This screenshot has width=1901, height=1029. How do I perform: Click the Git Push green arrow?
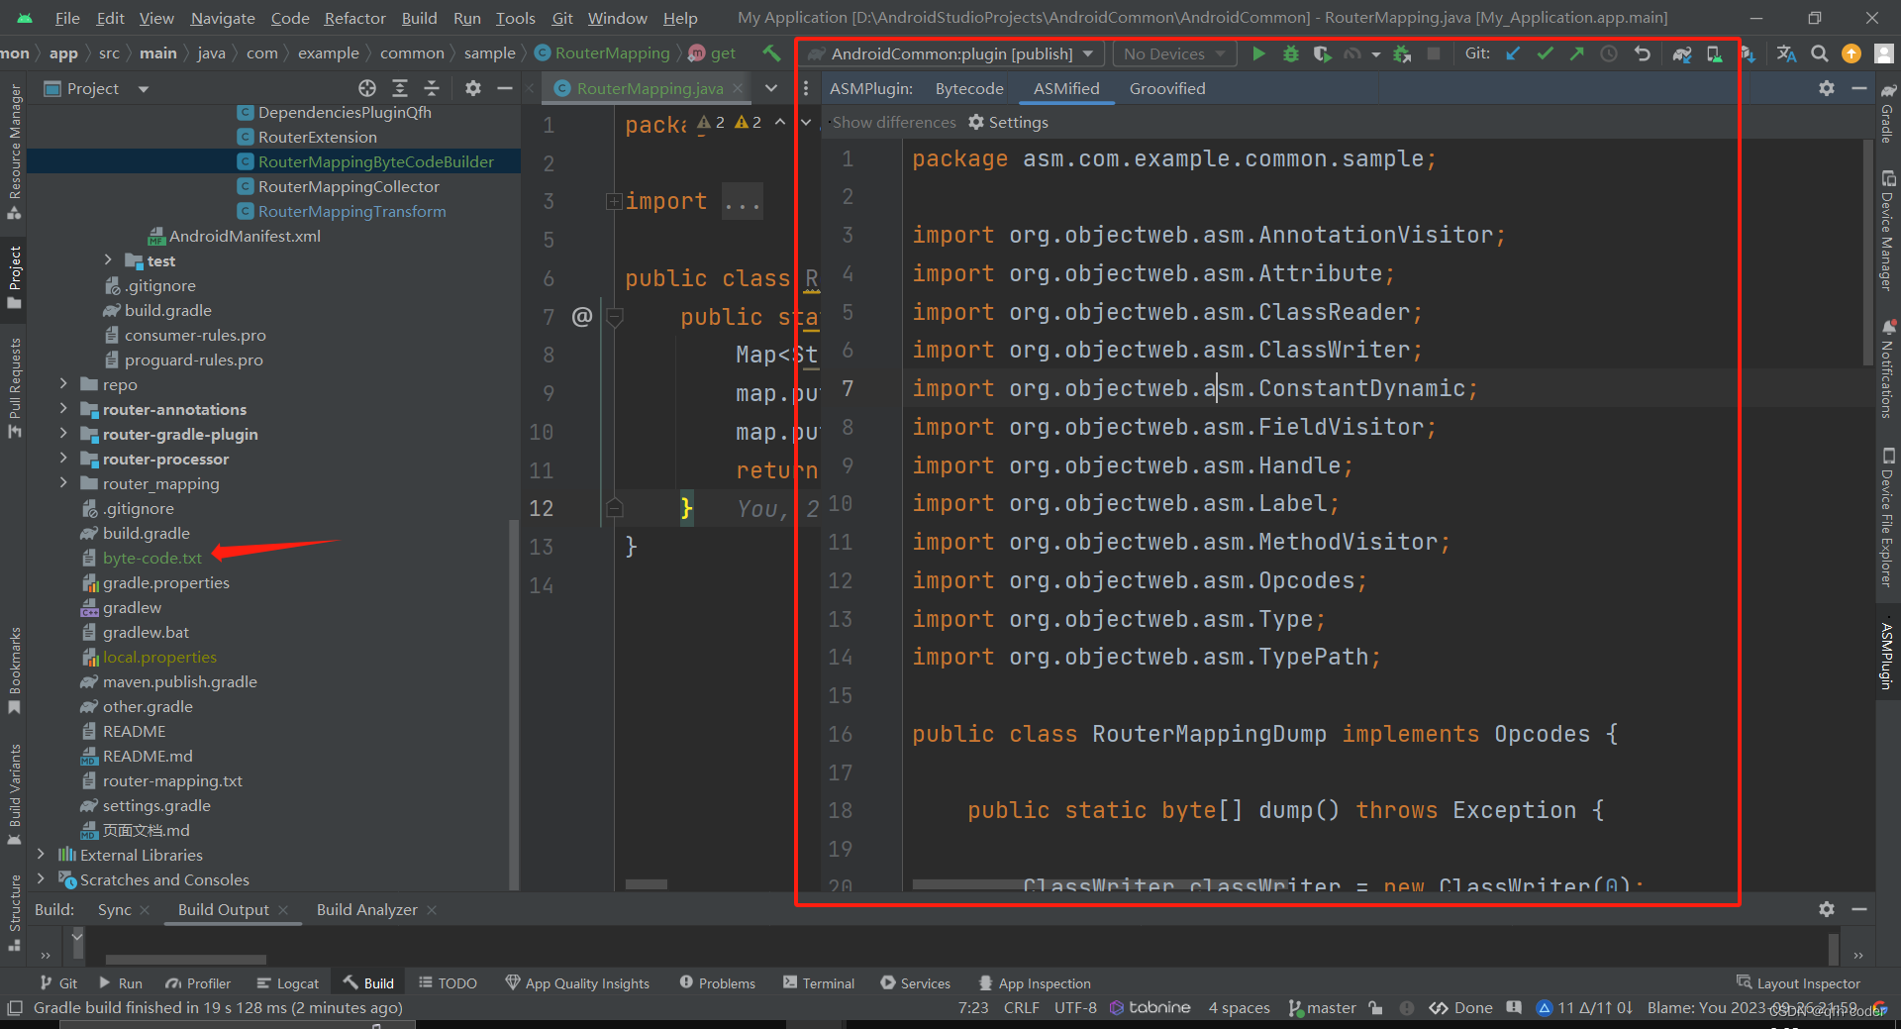tap(1576, 53)
